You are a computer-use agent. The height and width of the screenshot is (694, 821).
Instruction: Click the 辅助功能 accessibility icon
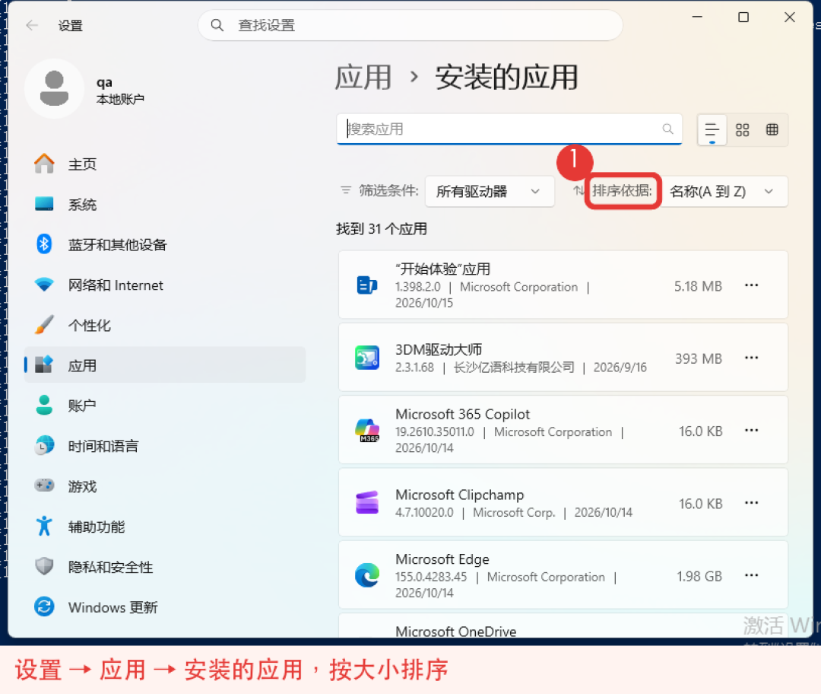pyautogui.click(x=44, y=526)
